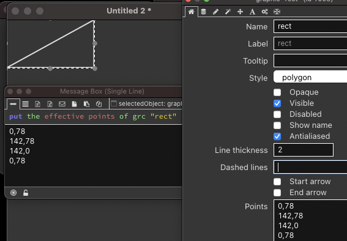Viewport: 347px width, 241px height.
Task: Click the Message Box (Single Line) title
Action: (102, 91)
